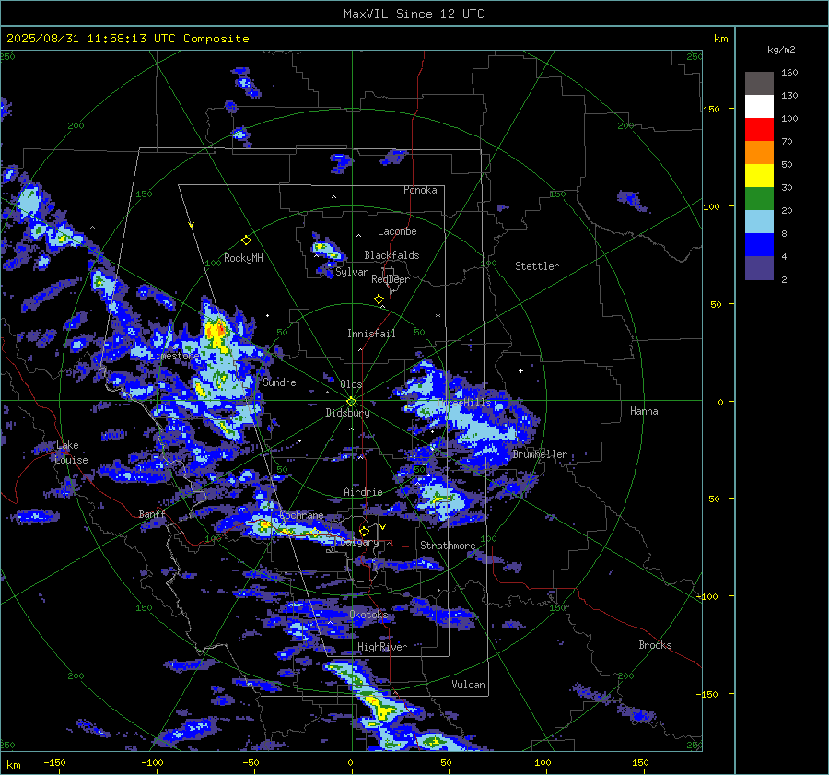Select the white legend swatch

(759, 106)
